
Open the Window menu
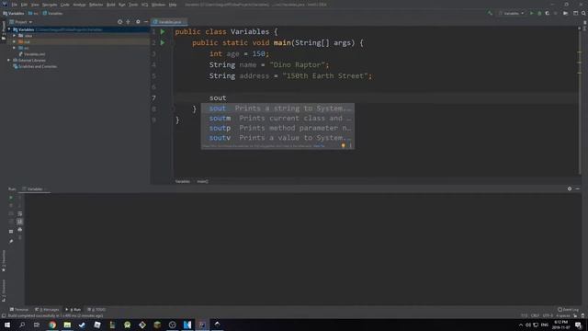[x=158, y=5]
